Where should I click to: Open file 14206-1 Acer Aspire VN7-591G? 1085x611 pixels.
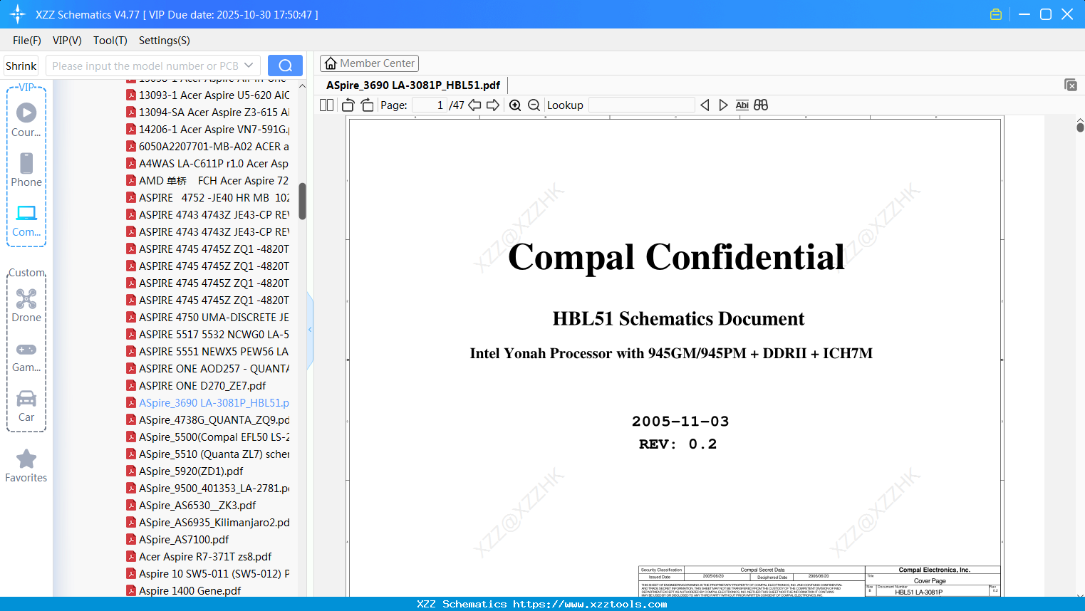pyautogui.click(x=208, y=130)
